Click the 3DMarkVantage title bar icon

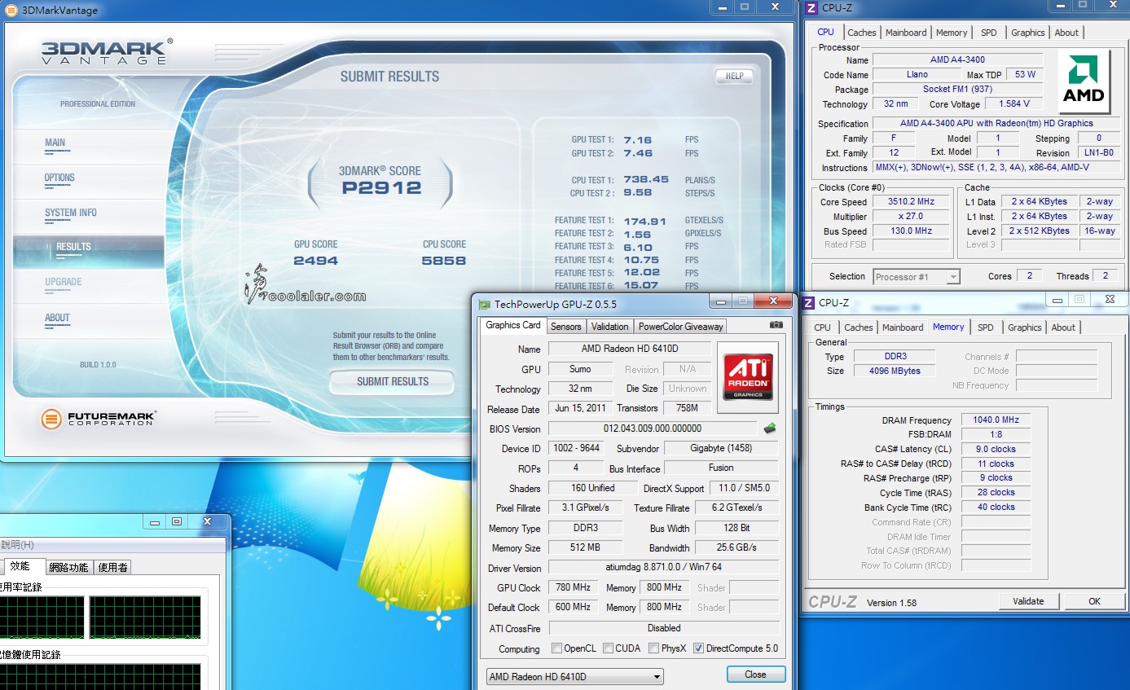point(11,10)
